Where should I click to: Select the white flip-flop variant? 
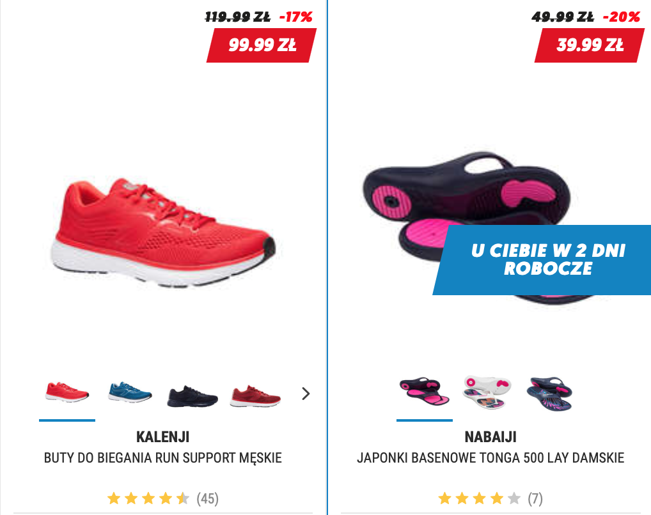pos(487,392)
